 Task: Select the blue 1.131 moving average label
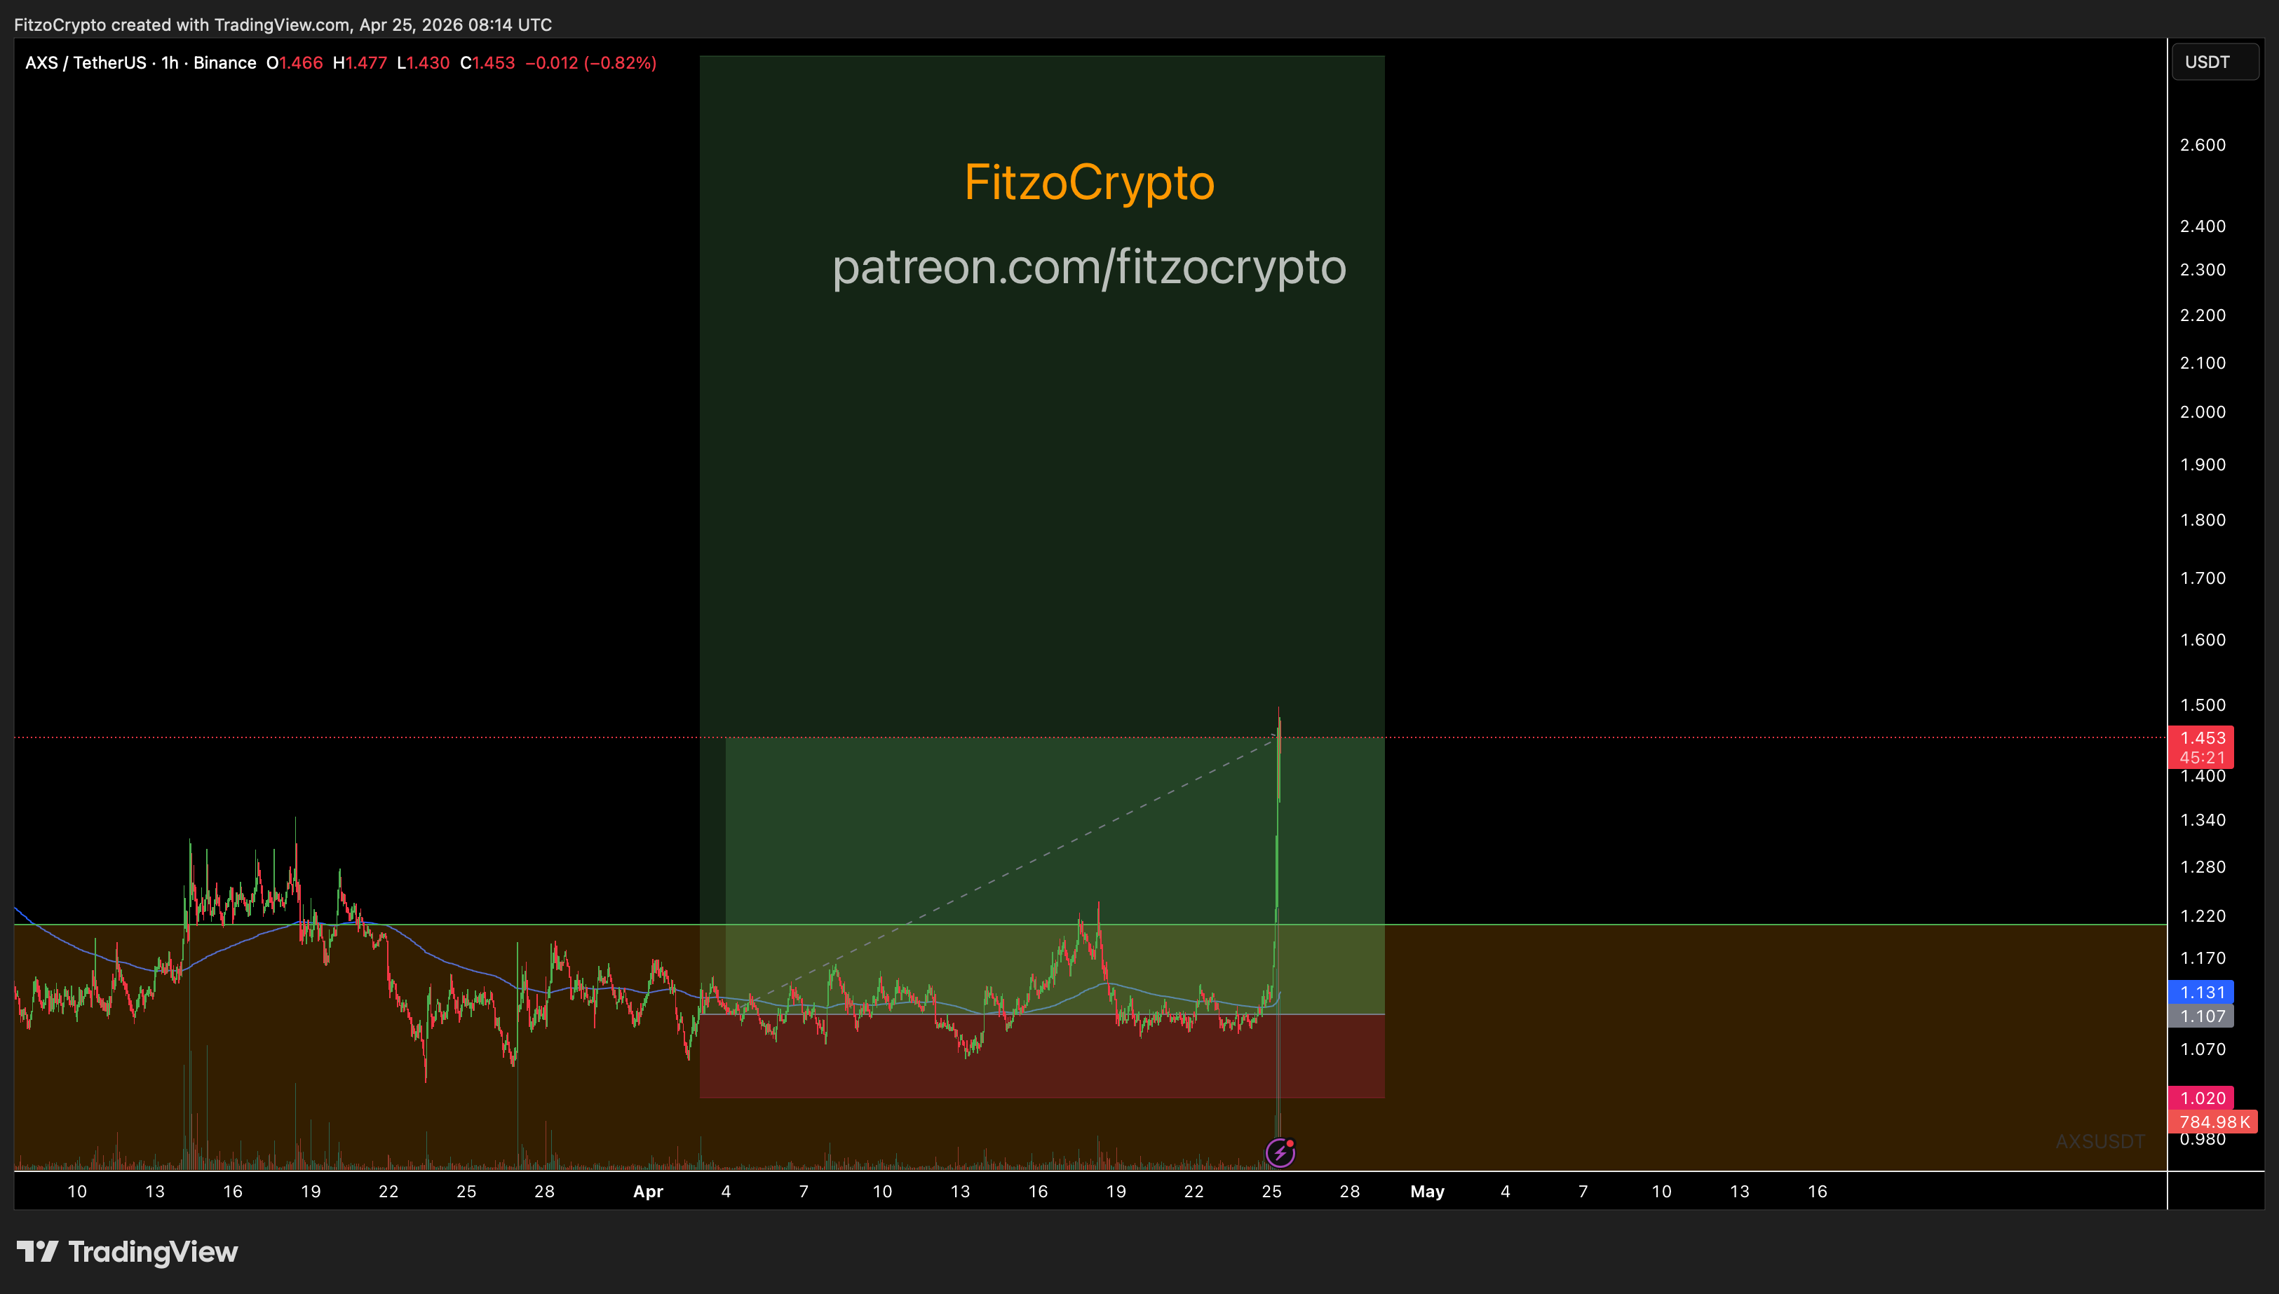point(2202,992)
